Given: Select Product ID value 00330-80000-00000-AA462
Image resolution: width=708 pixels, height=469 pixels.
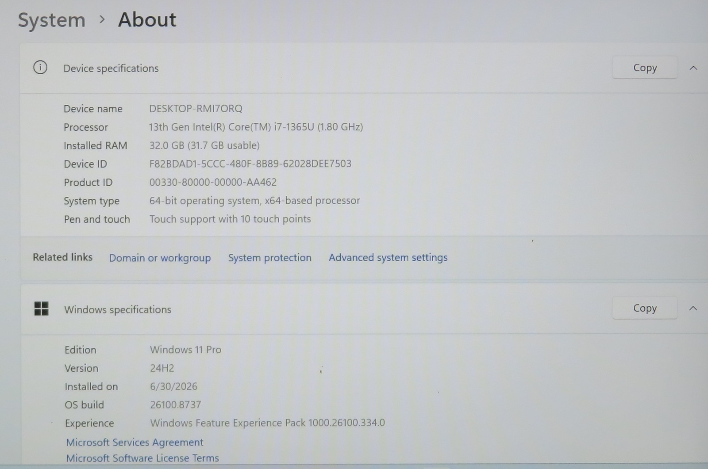Looking at the screenshot, I should 213,182.
